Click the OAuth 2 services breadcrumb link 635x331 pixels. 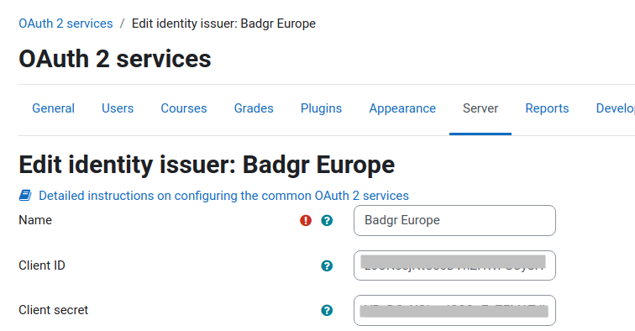66,24
